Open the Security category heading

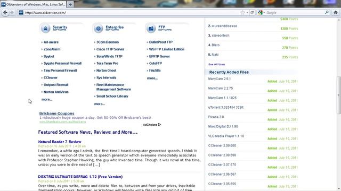point(60,28)
